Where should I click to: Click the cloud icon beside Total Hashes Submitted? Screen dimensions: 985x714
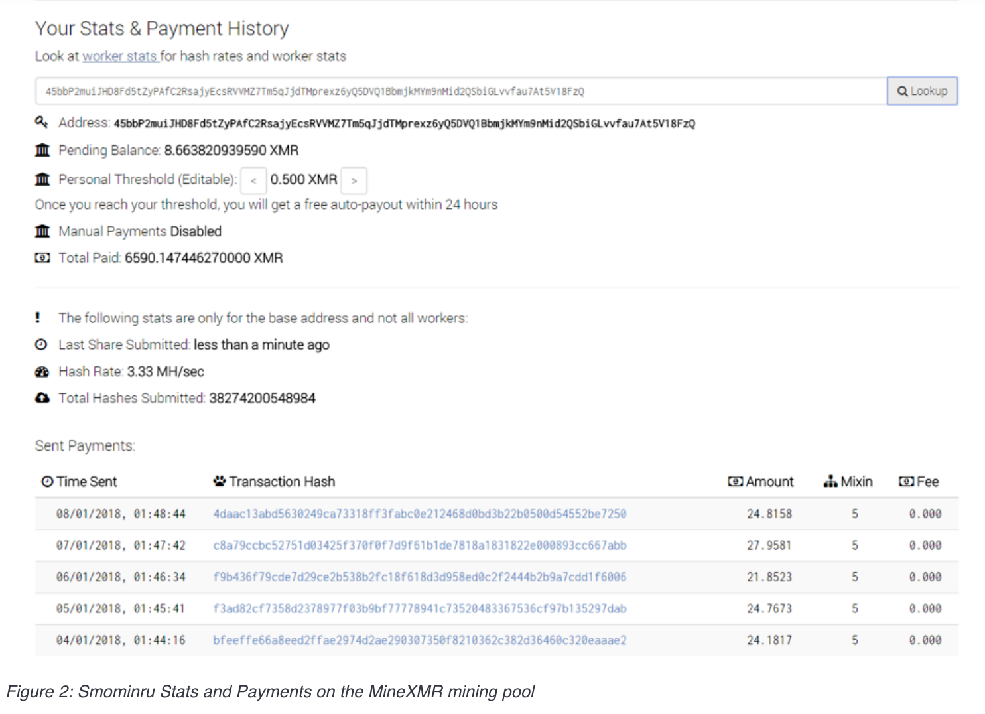(41, 398)
